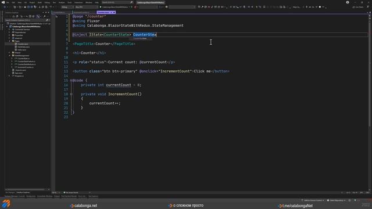
Task: Click Select Repository in status bar
Action: coord(337,200)
